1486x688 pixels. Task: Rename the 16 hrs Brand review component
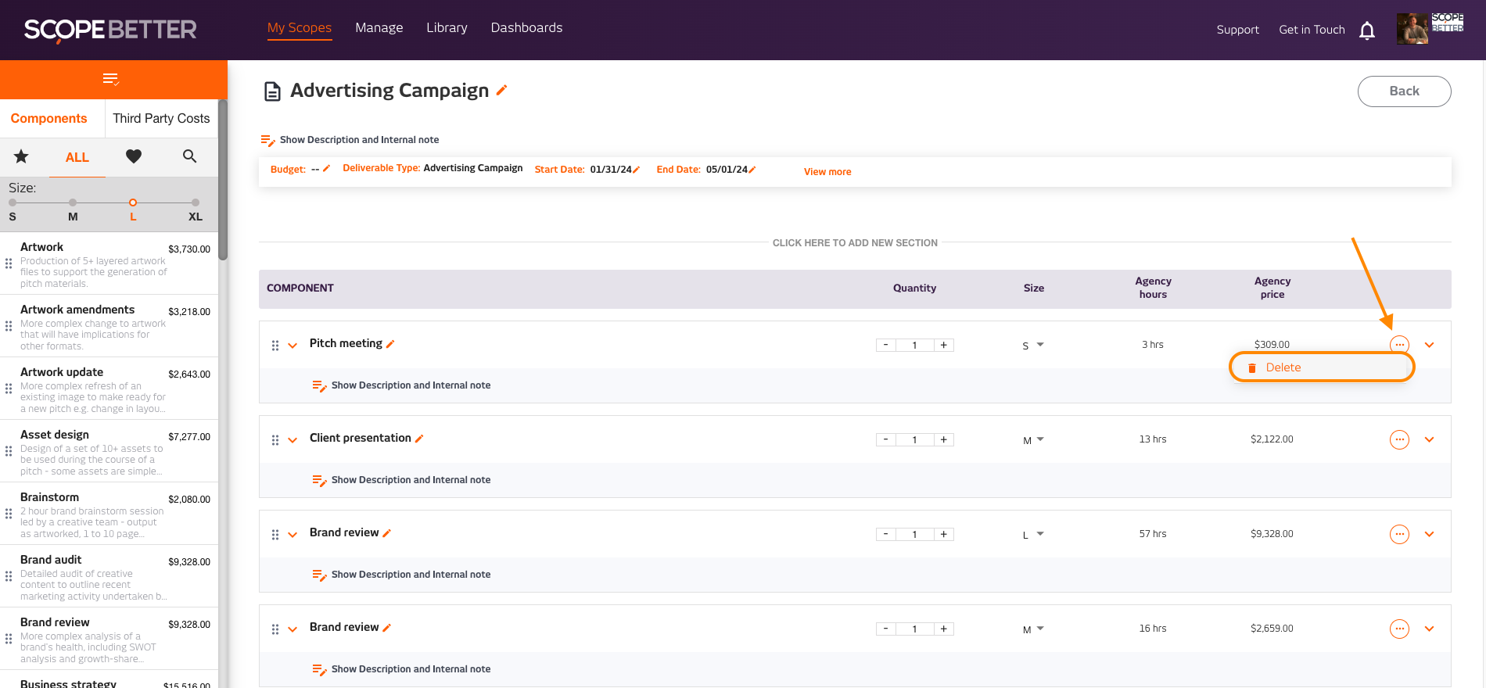coord(386,628)
